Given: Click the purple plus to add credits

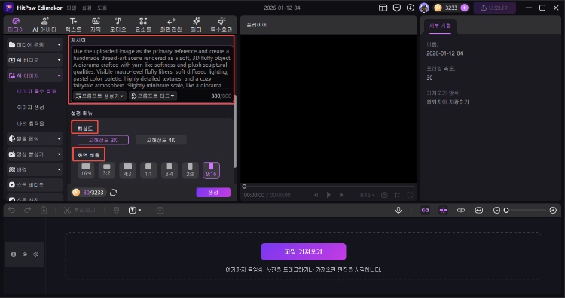Looking at the screenshot, I should [x=465, y=8].
